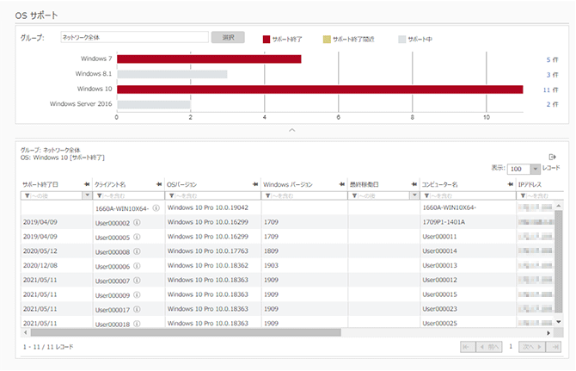Collapse the chart panel with chevron

point(292,130)
